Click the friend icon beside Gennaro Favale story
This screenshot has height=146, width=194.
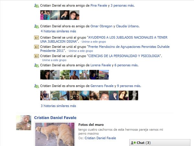tap(36, 86)
